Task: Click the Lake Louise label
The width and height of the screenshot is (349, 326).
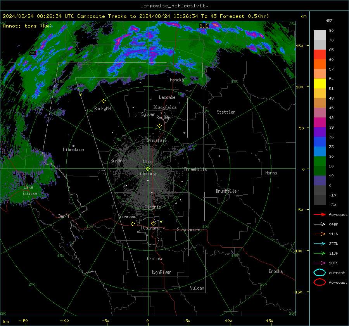Action: [x=30, y=190]
